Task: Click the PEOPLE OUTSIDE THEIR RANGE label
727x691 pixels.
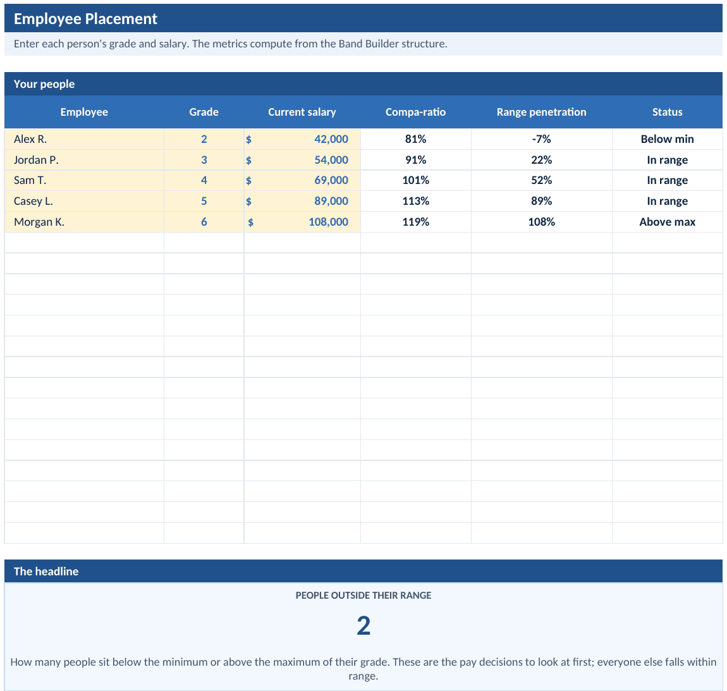Action: pos(363,596)
